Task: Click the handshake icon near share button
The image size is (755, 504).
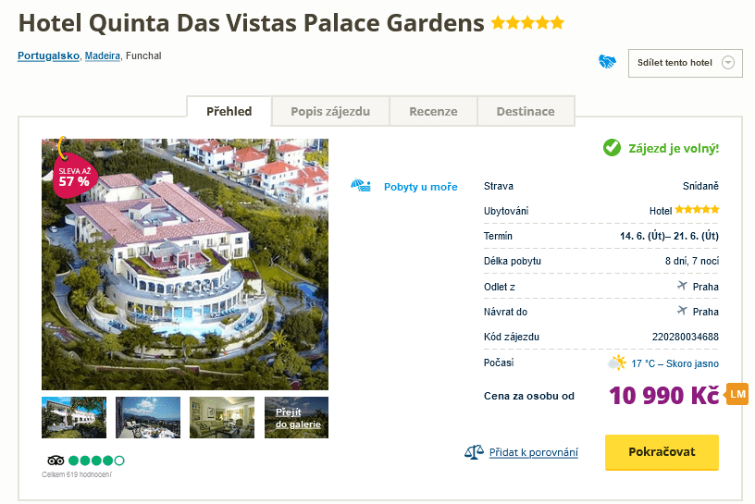Action: [607, 62]
